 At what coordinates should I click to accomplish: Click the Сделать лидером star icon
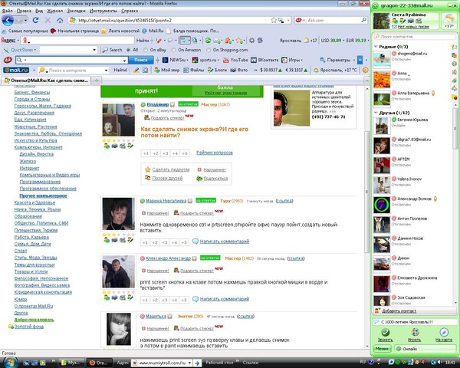pos(147,169)
